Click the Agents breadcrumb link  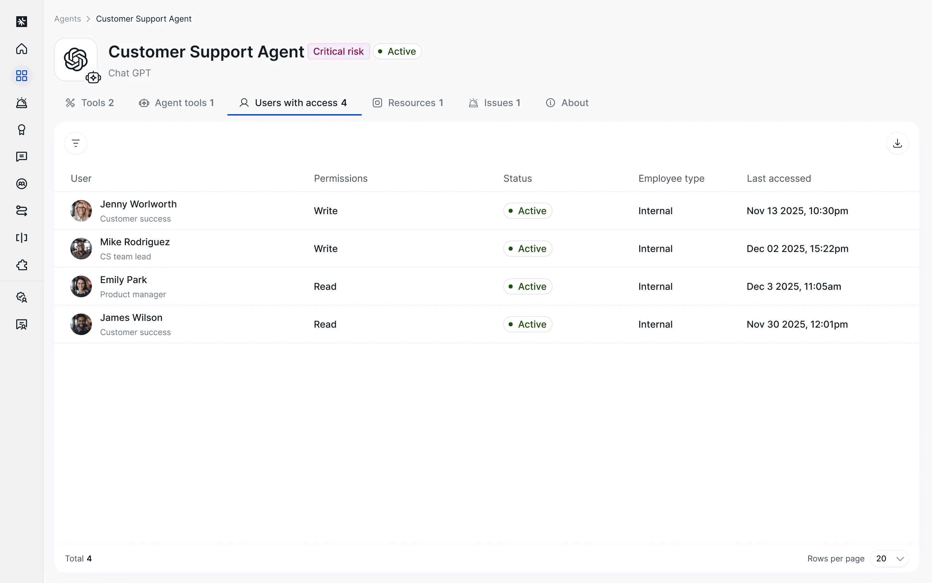click(x=68, y=19)
